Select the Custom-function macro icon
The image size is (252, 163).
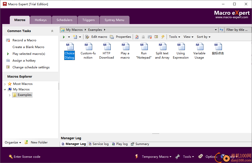pyautogui.click(x=88, y=51)
